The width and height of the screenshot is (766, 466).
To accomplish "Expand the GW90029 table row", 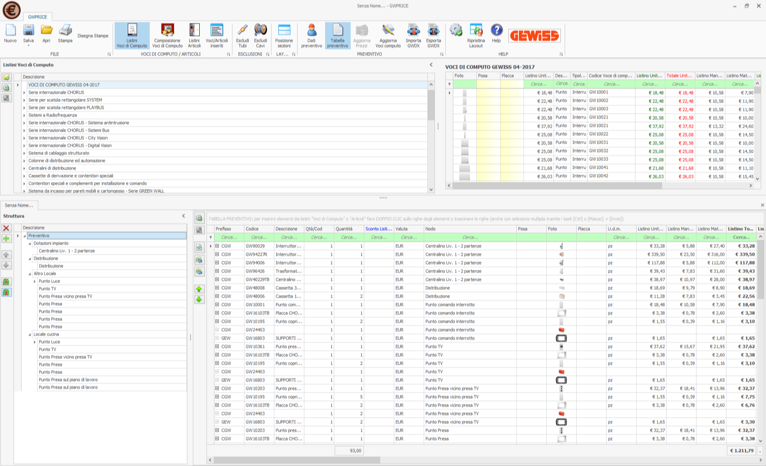I will click(x=217, y=246).
